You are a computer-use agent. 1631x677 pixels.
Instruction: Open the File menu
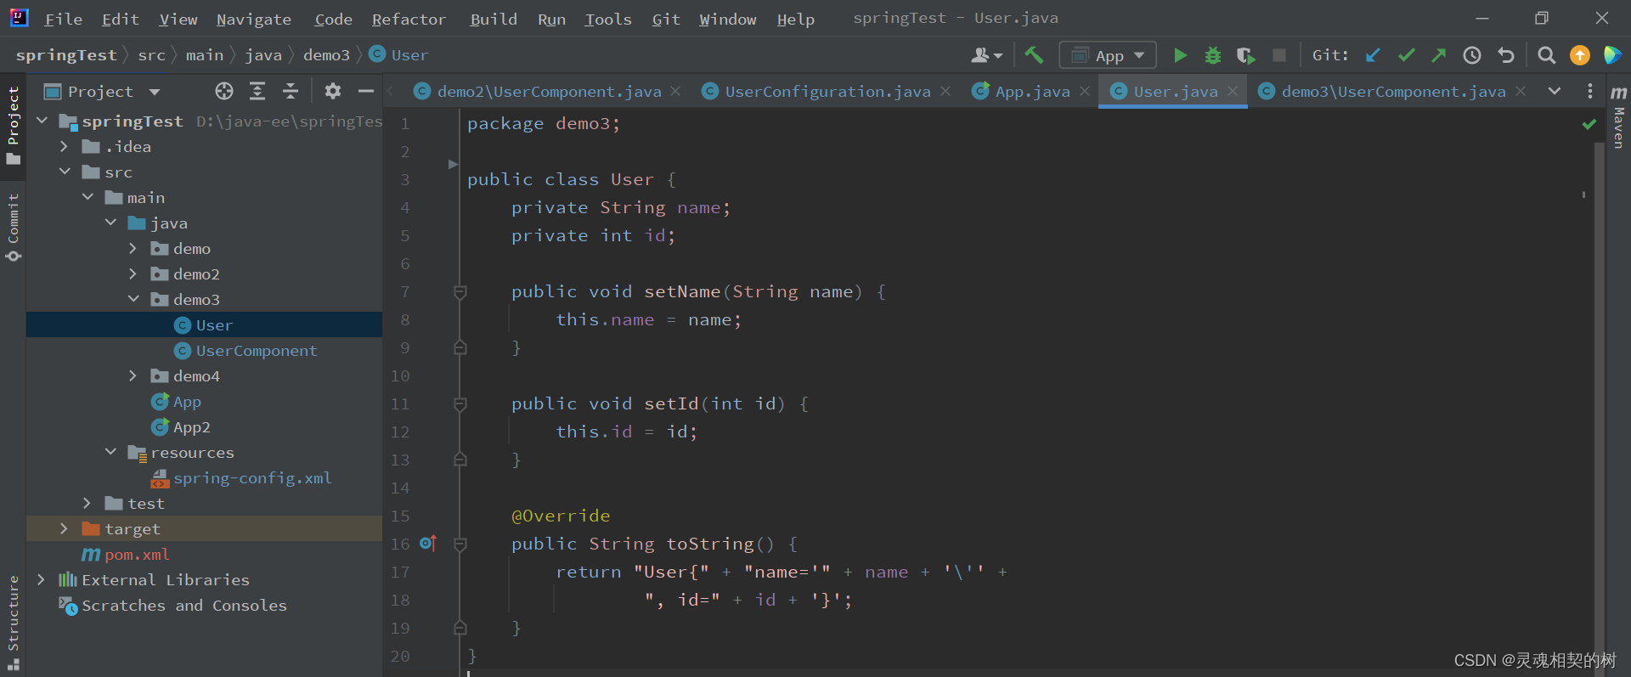(64, 19)
